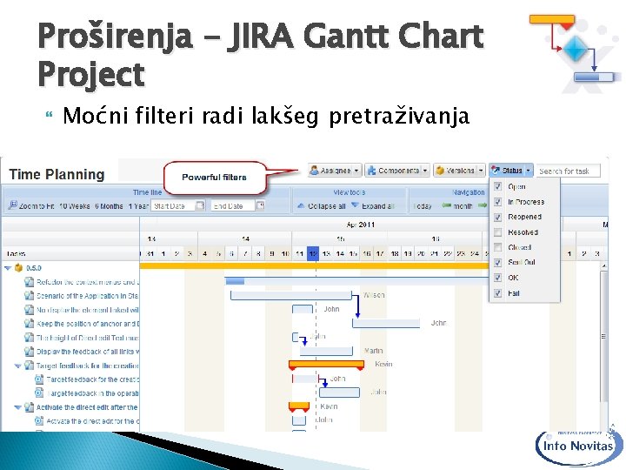626x470 pixels.
Task: Collapse 'Activate the direct edit after' parent task
Action: point(17,407)
